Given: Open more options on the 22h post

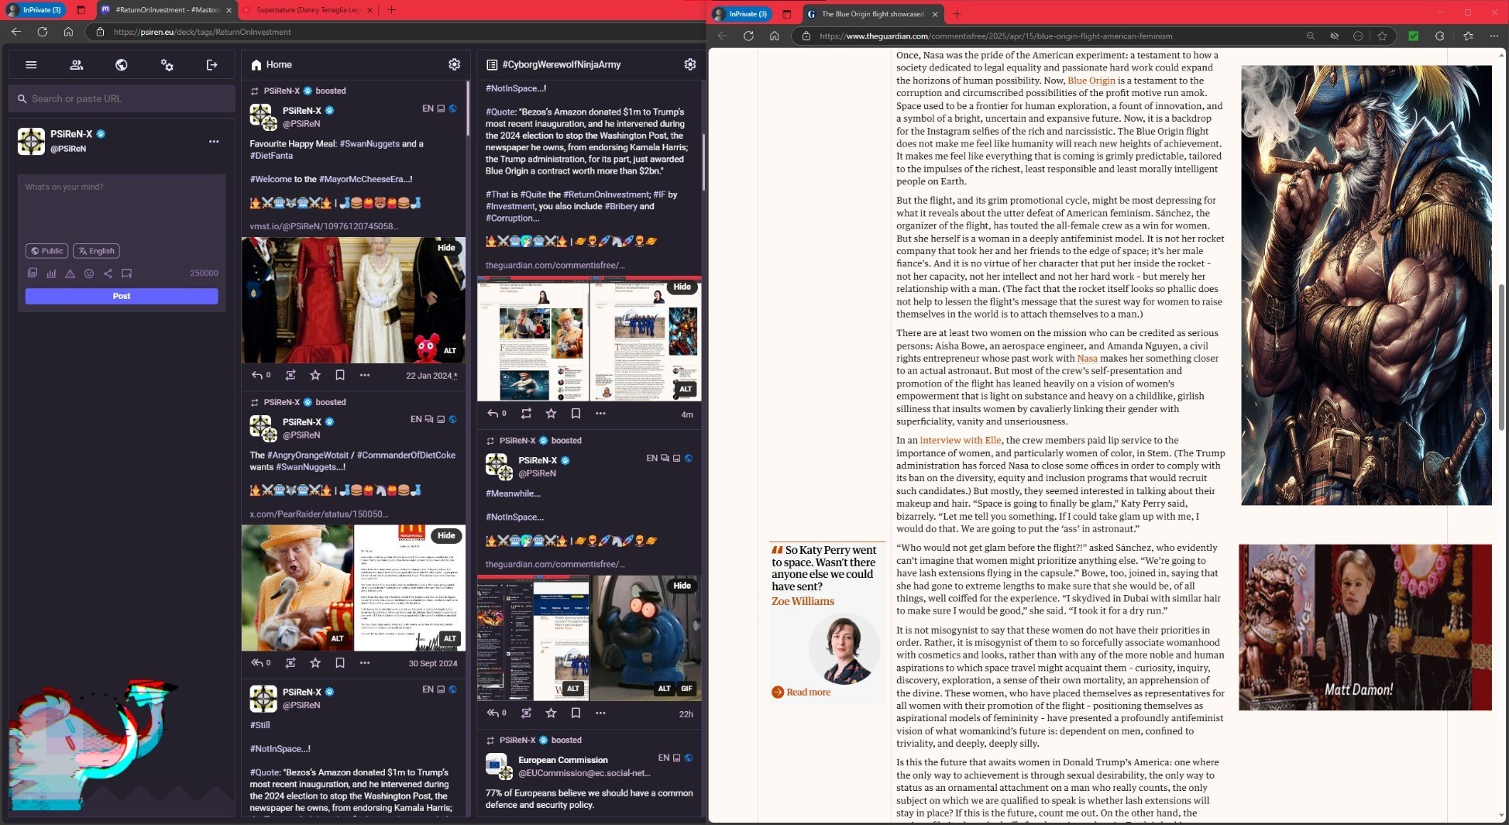Looking at the screenshot, I should [x=600, y=713].
